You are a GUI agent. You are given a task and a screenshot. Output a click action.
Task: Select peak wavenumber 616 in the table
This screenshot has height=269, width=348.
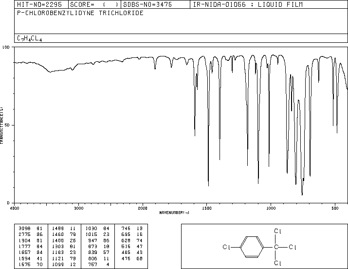[x=126, y=246]
